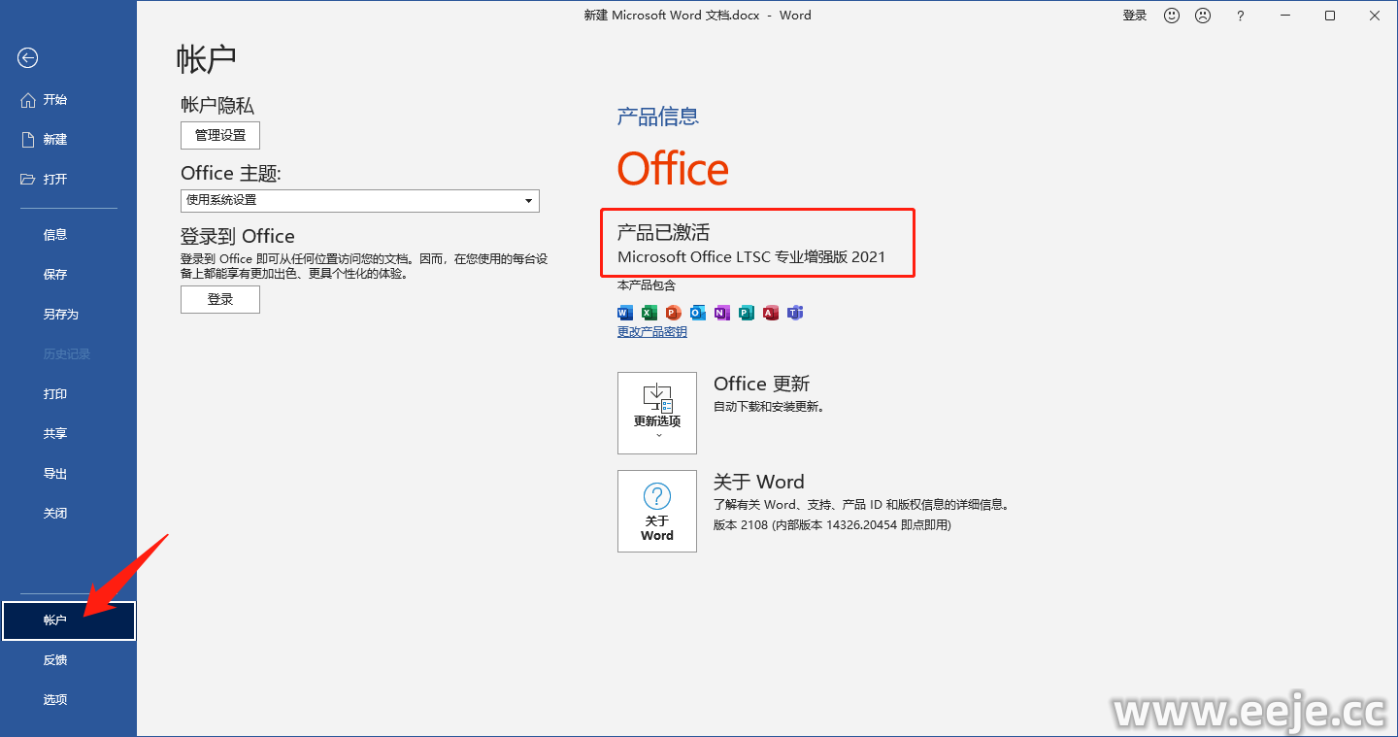
Task: Click the 管理设置 button
Action: tap(220, 135)
